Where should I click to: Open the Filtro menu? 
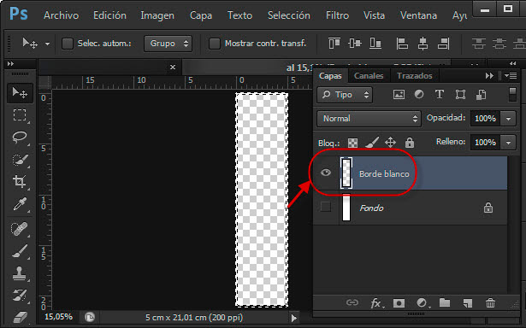coord(337,15)
